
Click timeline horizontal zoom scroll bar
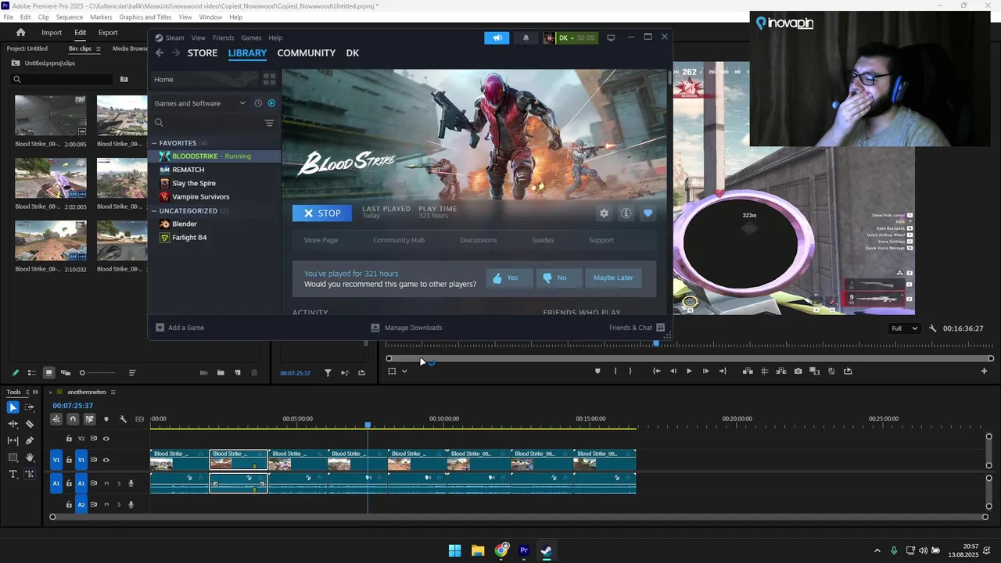coord(518,517)
